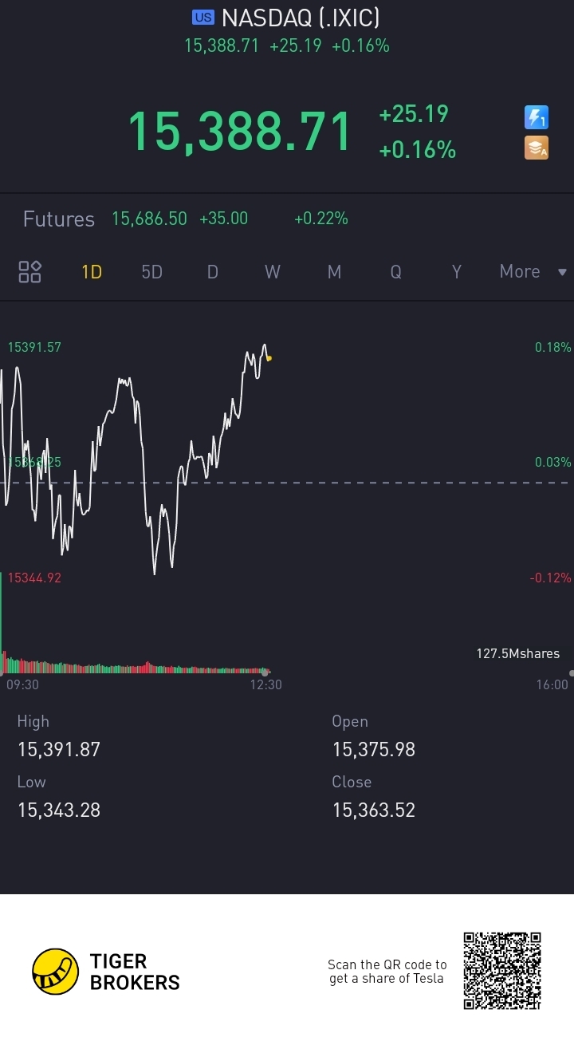The height and width of the screenshot is (1049, 574).
Task: Tap the NASDAQ (.IXIC) title
Action: pyautogui.click(x=301, y=18)
